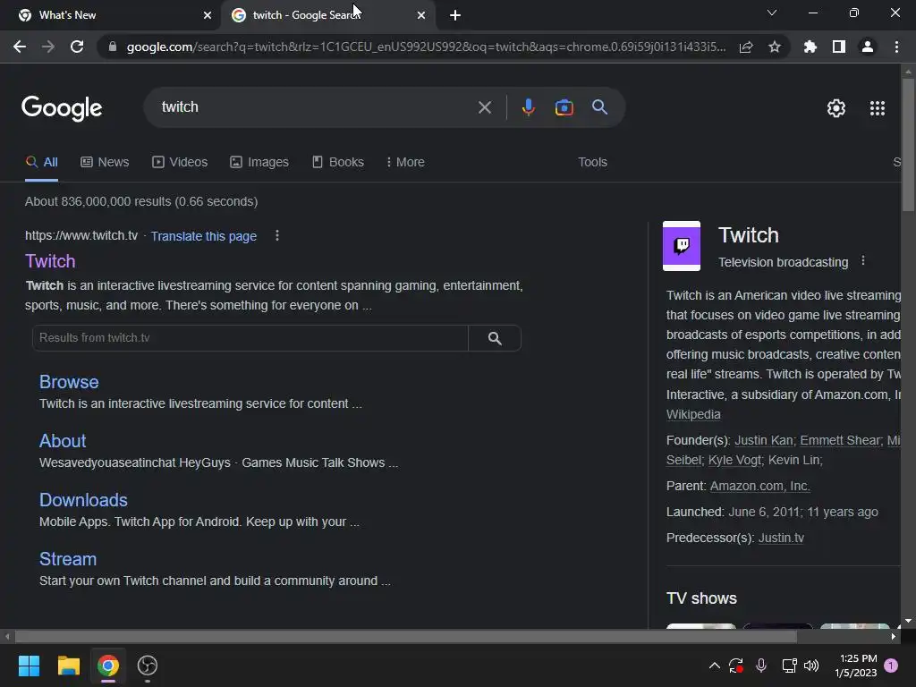Open the Browse sitelink
The image size is (916, 687).
[69, 382]
